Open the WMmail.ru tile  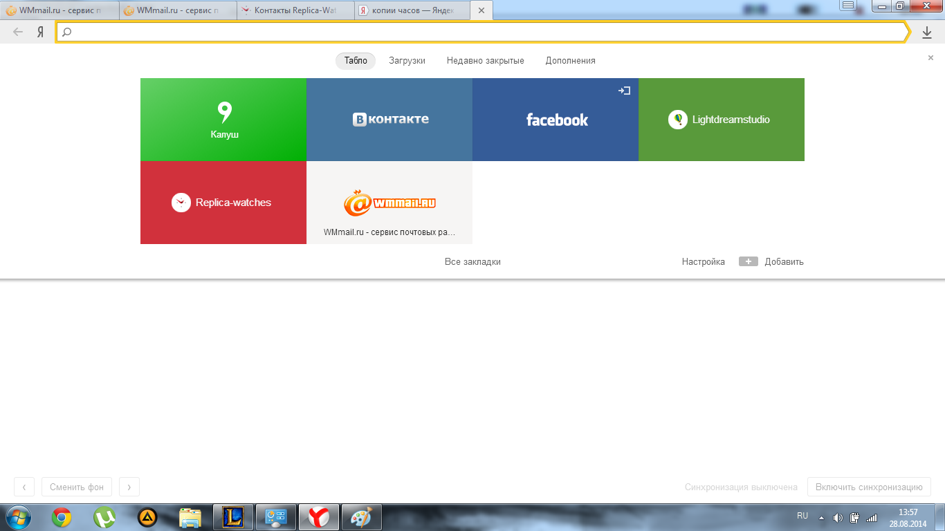(389, 203)
